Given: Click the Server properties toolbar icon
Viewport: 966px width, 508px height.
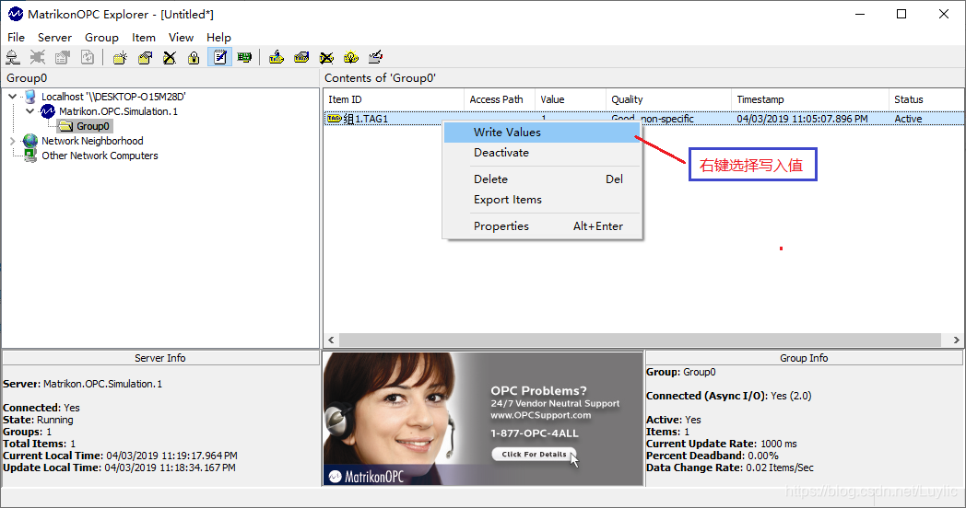Looking at the screenshot, I should [63, 57].
